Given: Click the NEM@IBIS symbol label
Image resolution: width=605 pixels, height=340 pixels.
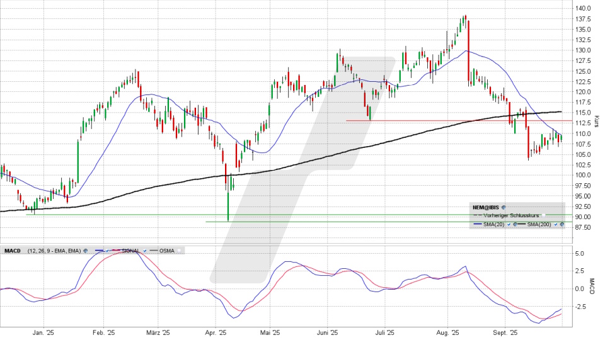Looking at the screenshot, I should pyautogui.click(x=486, y=207).
